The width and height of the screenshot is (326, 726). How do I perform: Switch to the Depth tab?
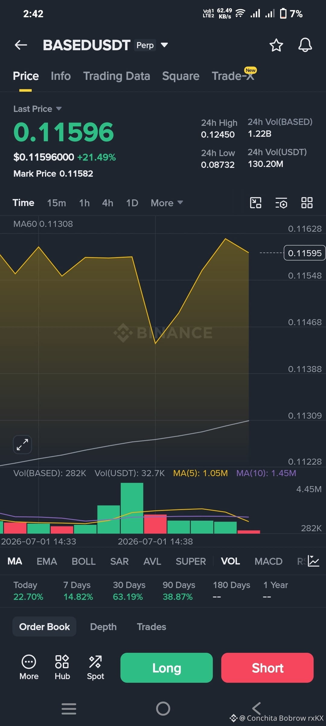(103, 627)
